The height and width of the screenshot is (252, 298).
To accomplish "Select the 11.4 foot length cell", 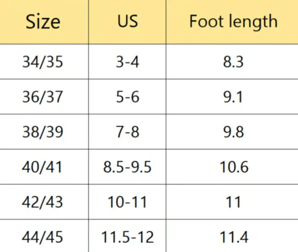I will pos(232,236).
